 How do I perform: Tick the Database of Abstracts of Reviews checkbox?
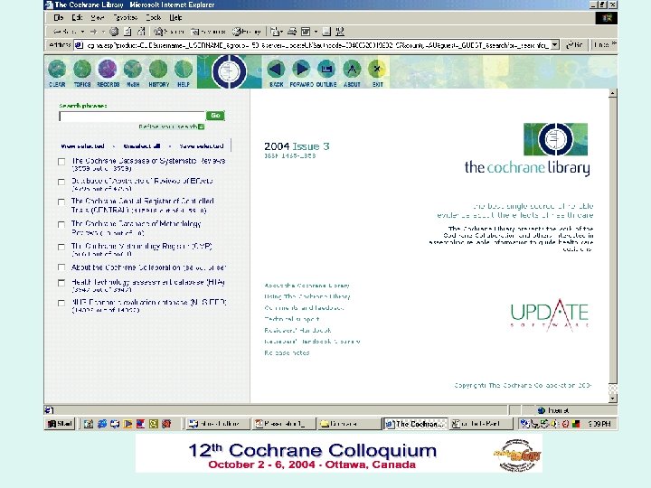tap(61, 182)
